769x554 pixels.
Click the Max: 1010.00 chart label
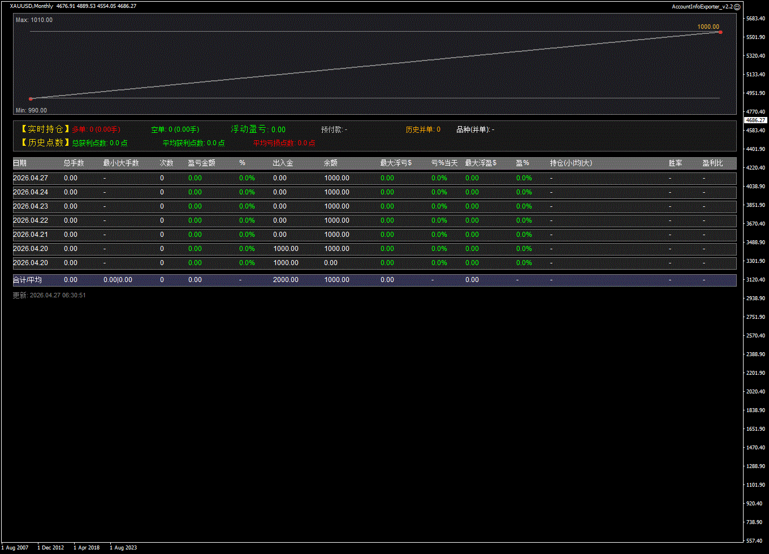pyautogui.click(x=34, y=20)
